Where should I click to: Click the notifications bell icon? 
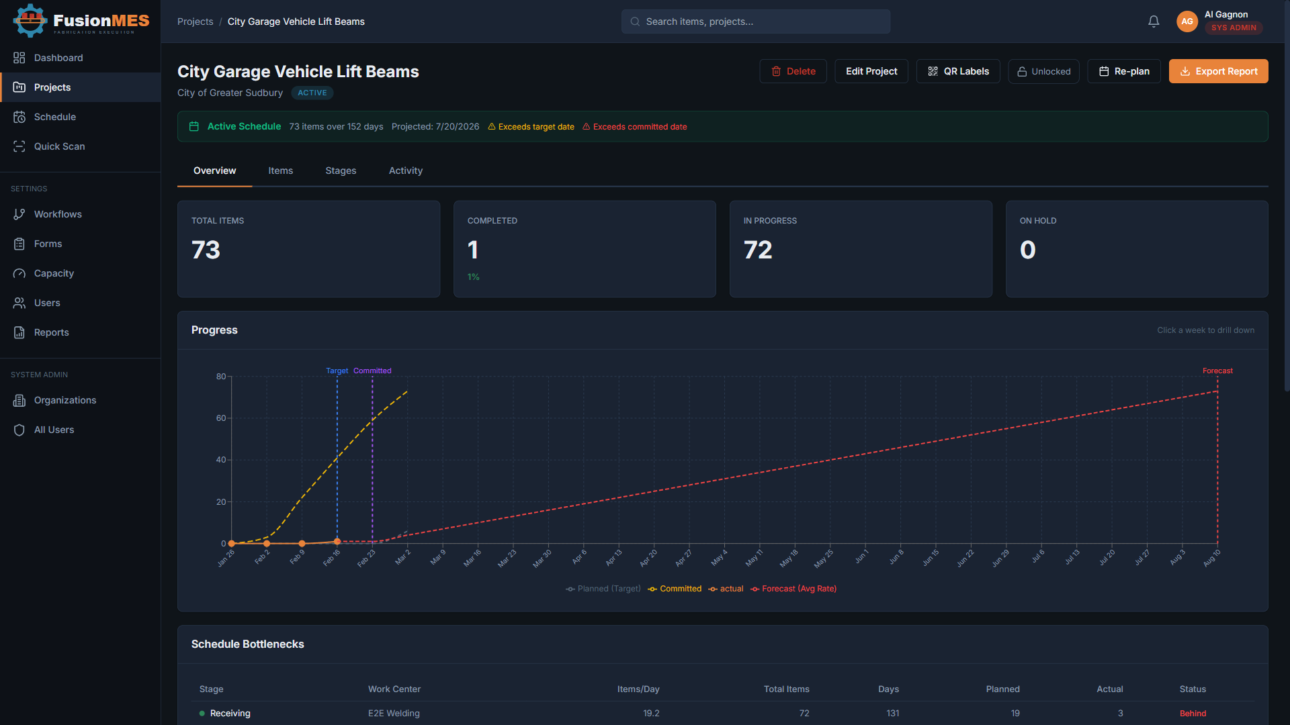1154,21
